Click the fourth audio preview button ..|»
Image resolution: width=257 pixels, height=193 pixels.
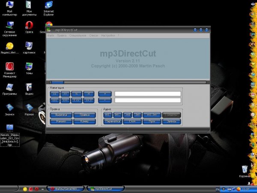(x=137, y=115)
